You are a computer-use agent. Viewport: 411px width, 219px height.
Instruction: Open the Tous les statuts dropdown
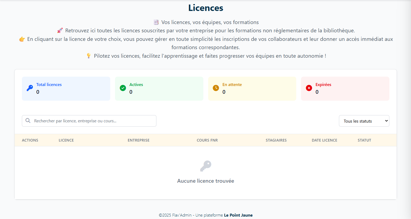point(364,121)
